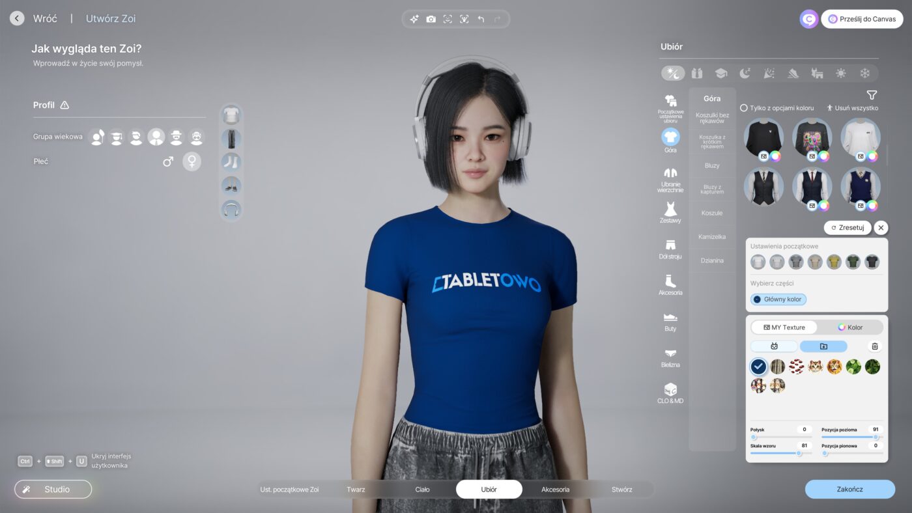Select the sleepwear category with moon icon
The image size is (912, 513).
(745, 73)
